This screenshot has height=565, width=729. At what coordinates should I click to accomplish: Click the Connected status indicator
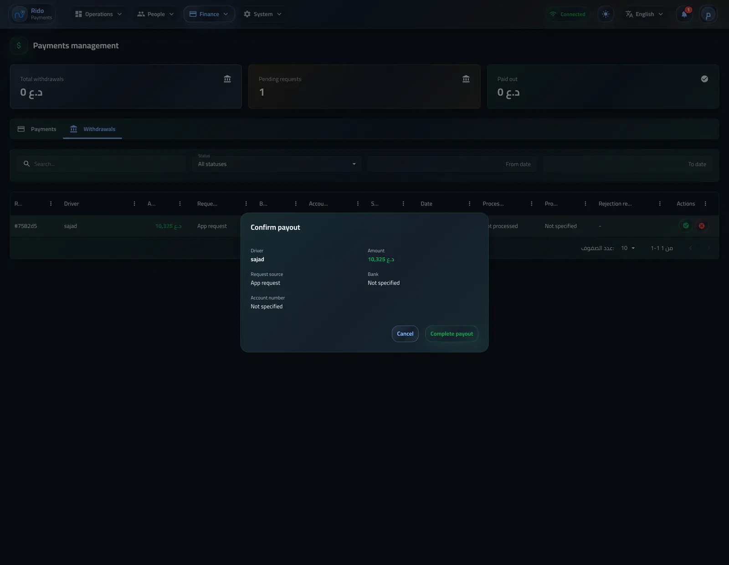point(567,14)
